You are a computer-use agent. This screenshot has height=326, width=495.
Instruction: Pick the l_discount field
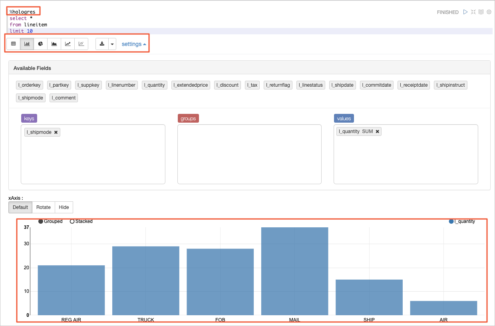[x=228, y=85]
